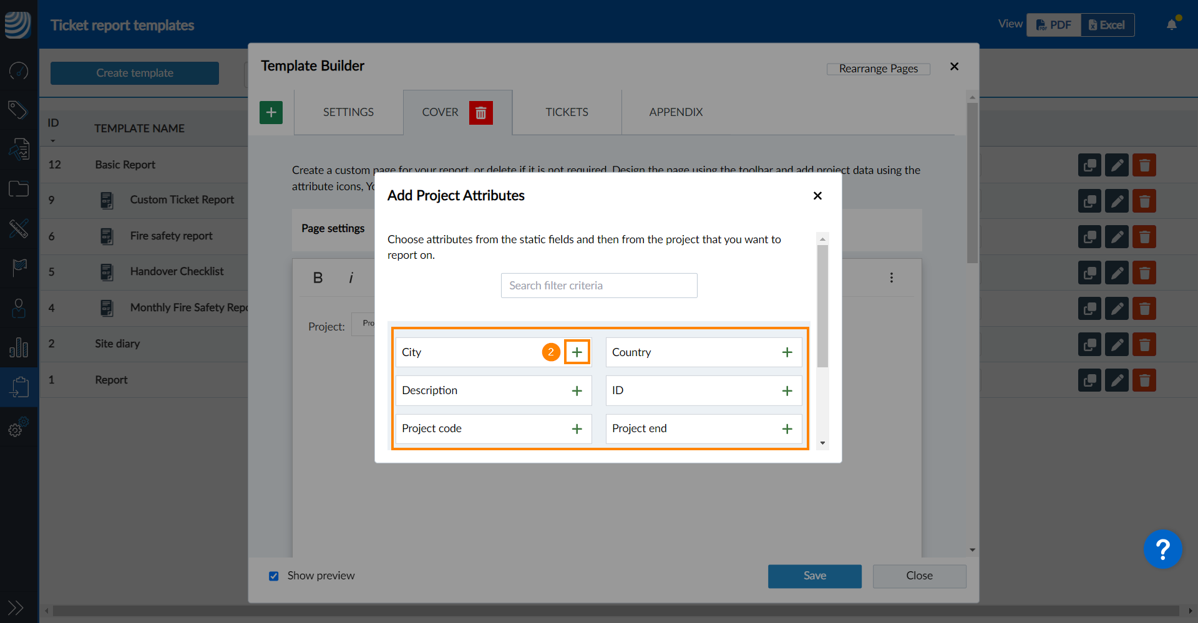
Task: Toggle the Show preview checkbox
Action: pyautogui.click(x=274, y=576)
